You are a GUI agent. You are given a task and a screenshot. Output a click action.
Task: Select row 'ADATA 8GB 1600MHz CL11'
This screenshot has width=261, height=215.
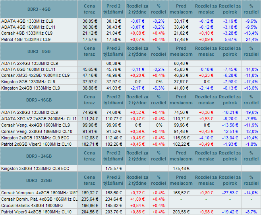coord(130,69)
